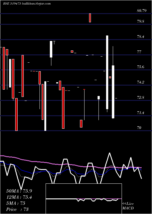The height and width of the screenshot is (214, 152).
Task: Click the 75.6 price axis label
Action: point(140,67)
